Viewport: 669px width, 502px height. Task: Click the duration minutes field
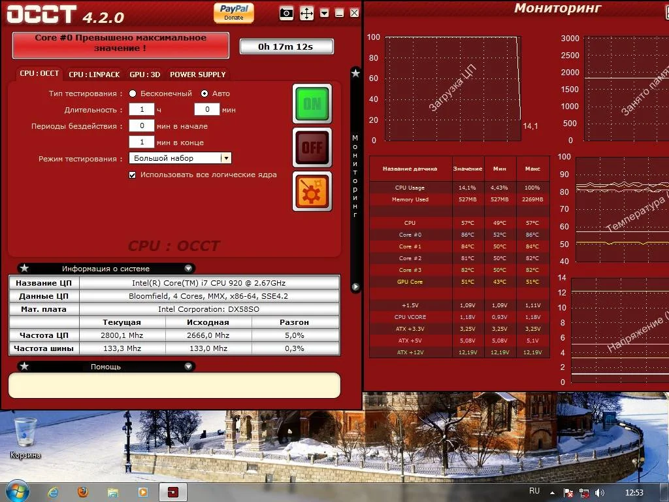pyautogui.click(x=207, y=109)
